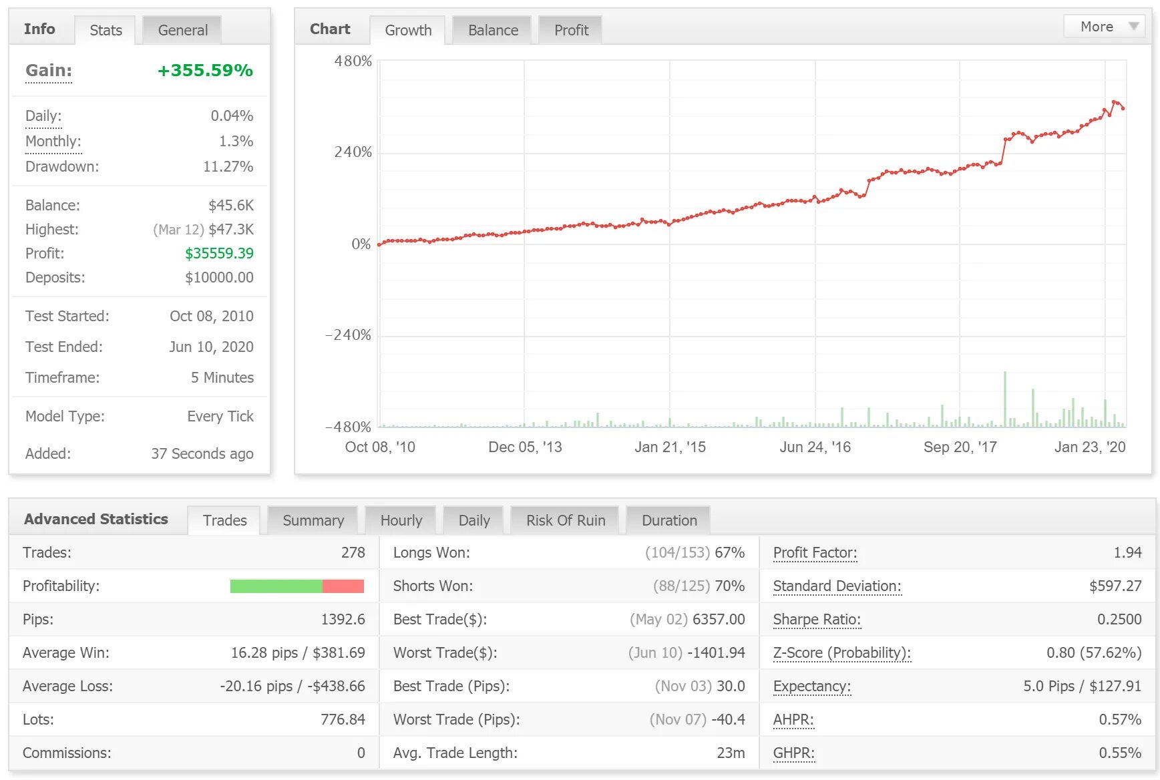This screenshot has height=780, width=1160.
Task: Click the Sharpe Ratio label
Action: tap(817, 619)
